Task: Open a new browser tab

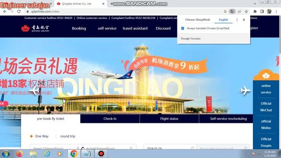Action: [x=112, y=4]
